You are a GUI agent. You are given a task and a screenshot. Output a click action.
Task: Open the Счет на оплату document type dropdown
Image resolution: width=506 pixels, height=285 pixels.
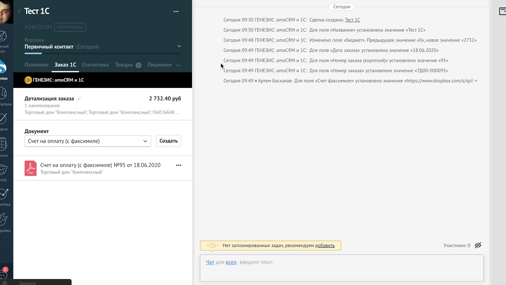(88, 141)
